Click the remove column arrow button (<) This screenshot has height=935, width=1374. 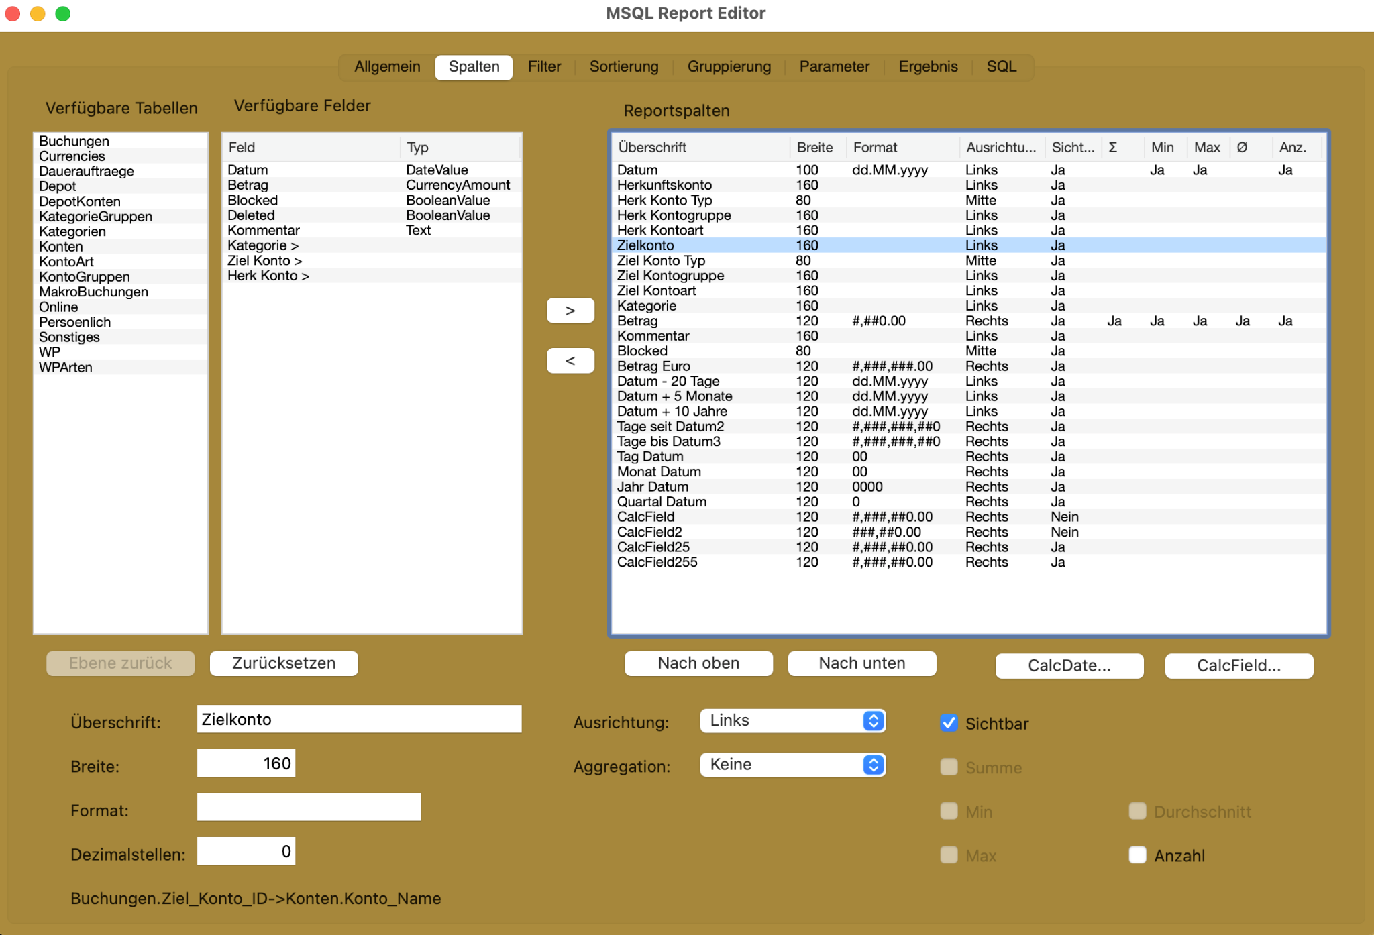click(570, 361)
